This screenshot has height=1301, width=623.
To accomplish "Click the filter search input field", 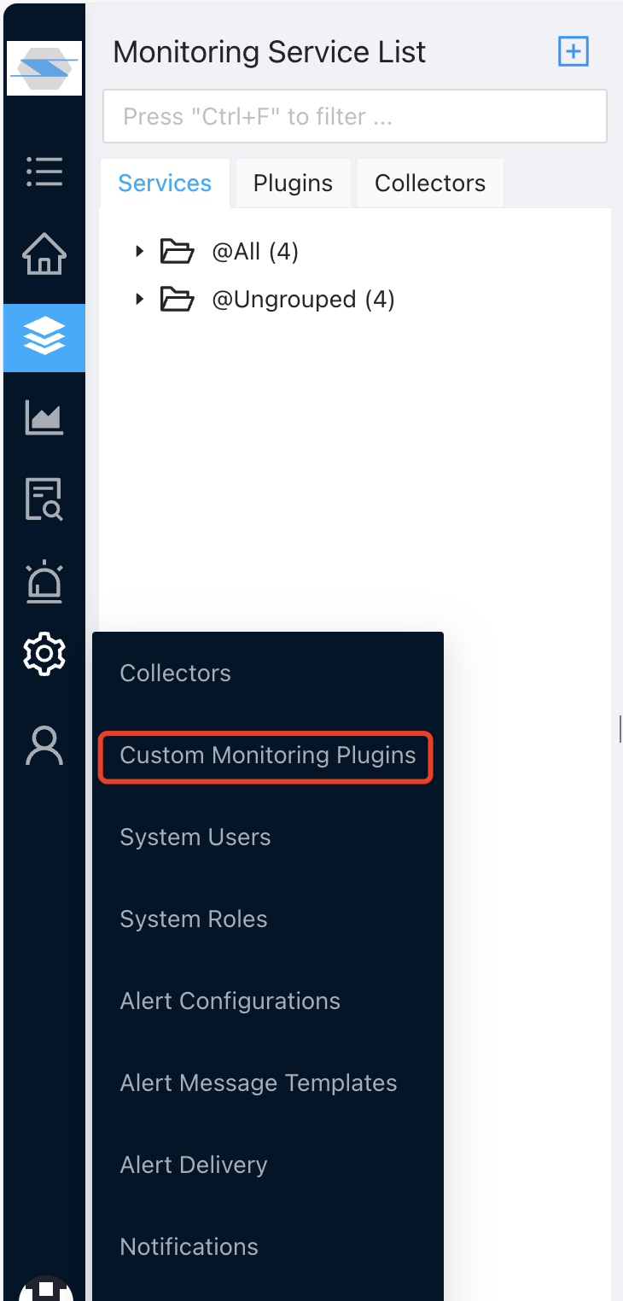I will click(x=354, y=116).
